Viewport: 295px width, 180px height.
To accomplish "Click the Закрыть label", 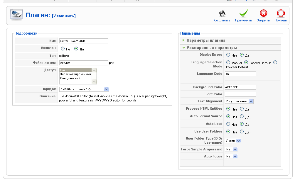I will (263, 20).
